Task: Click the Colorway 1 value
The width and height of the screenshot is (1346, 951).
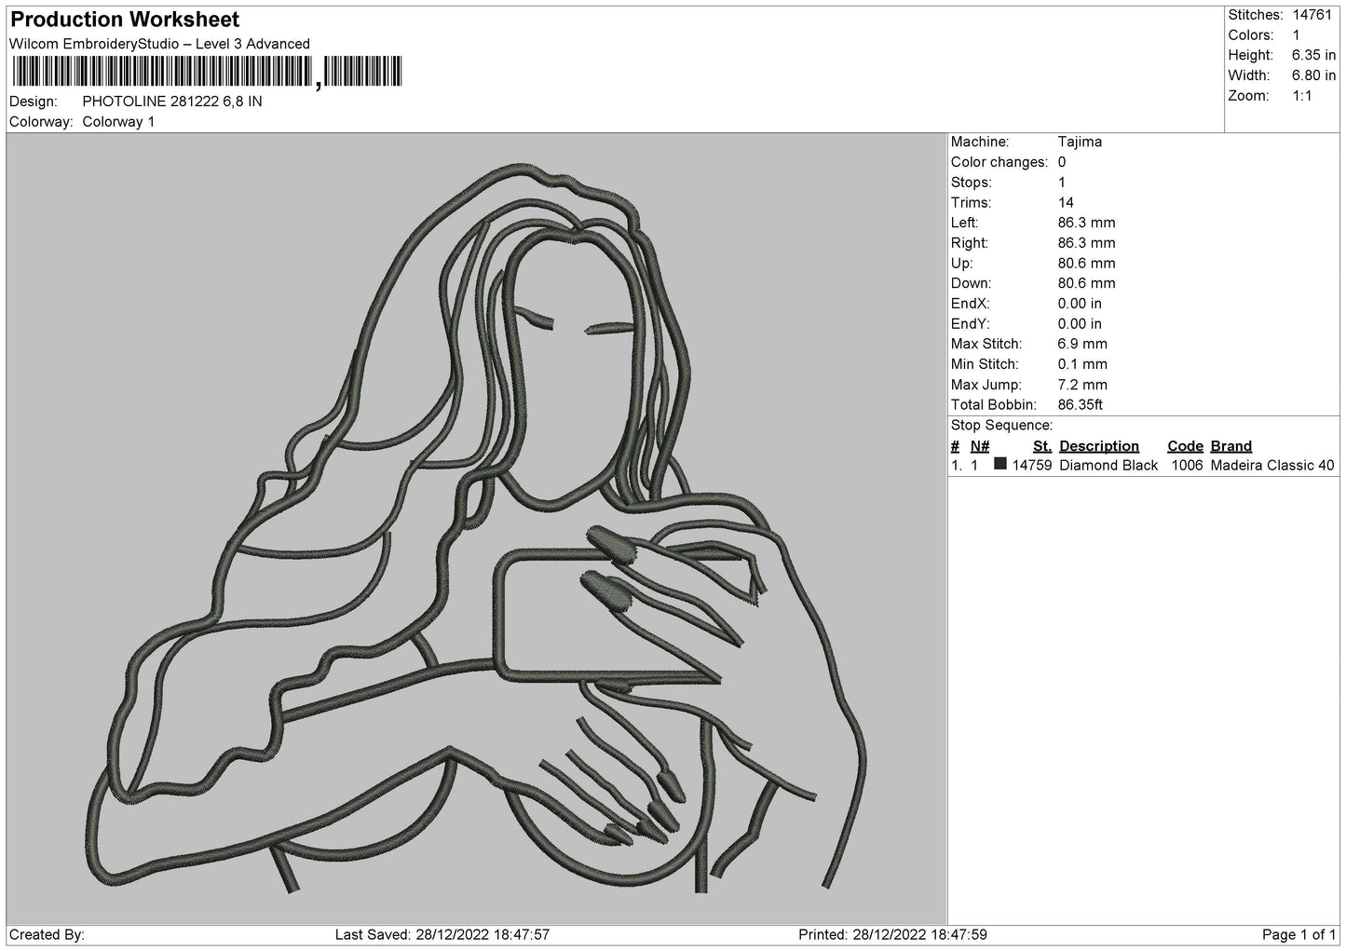Action: [118, 122]
